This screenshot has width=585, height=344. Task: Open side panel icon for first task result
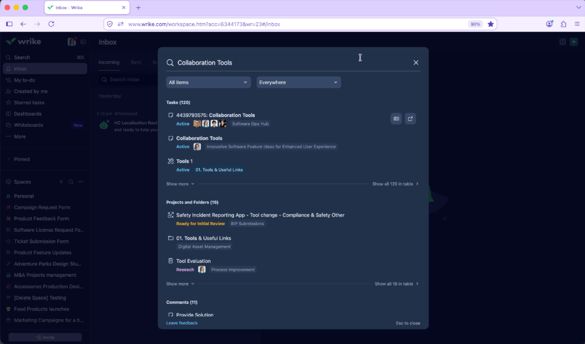point(396,119)
